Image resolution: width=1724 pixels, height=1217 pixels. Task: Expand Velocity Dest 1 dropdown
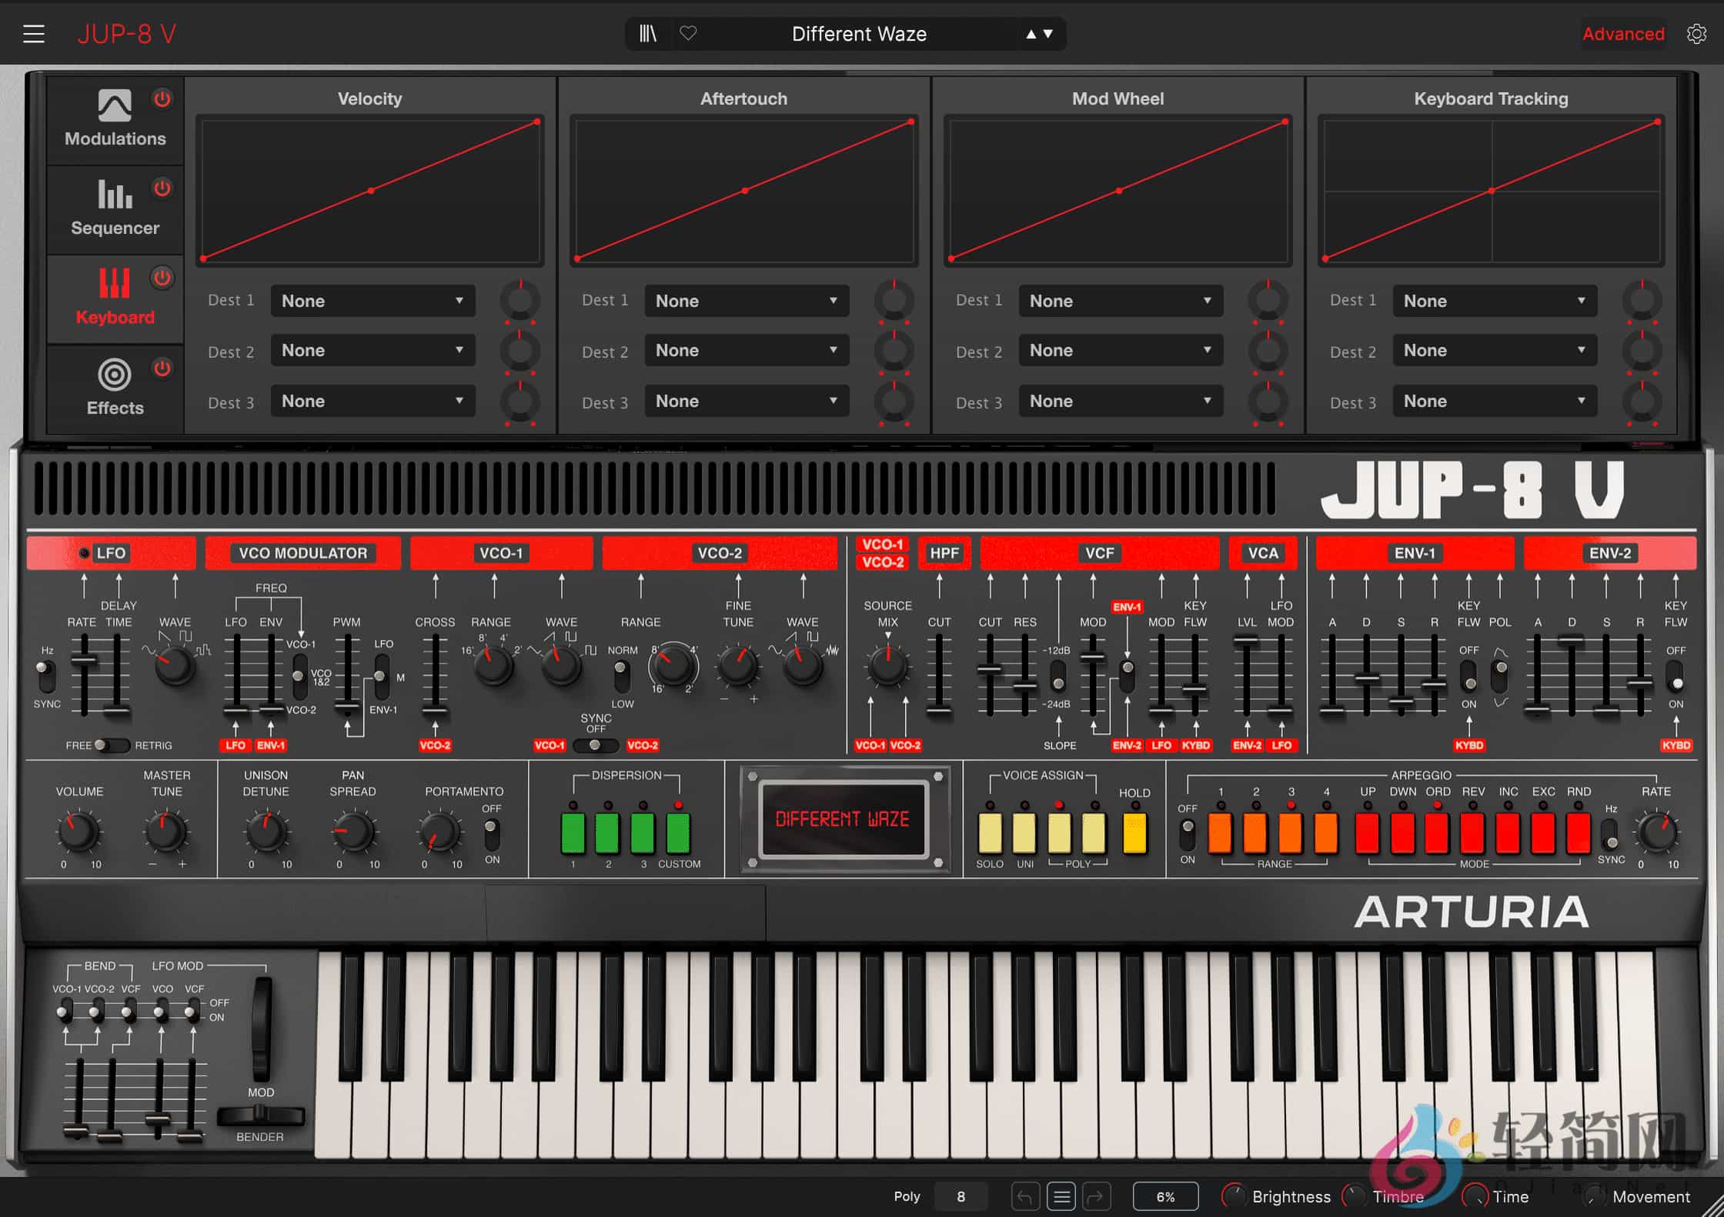coord(373,301)
